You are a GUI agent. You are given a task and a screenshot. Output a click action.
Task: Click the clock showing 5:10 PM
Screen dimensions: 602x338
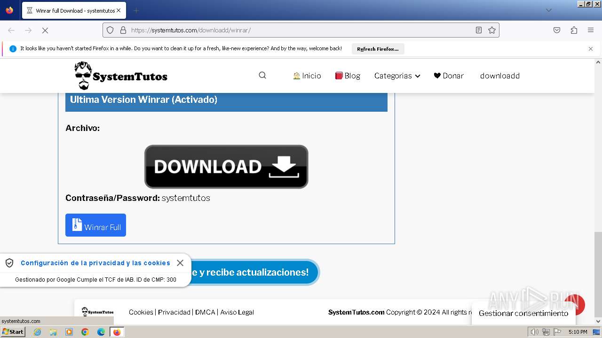[x=578, y=332]
